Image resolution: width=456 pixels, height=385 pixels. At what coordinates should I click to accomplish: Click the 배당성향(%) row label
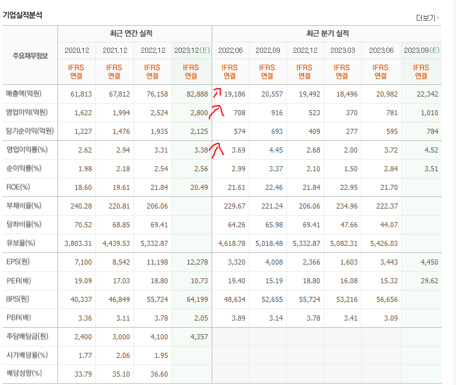(24, 373)
